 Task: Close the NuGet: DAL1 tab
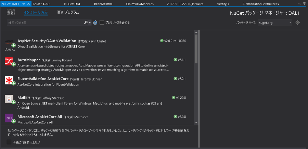(28, 4)
